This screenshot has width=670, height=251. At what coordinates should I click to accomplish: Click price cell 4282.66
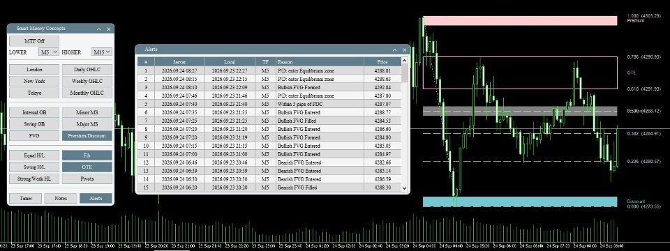pyautogui.click(x=382, y=162)
